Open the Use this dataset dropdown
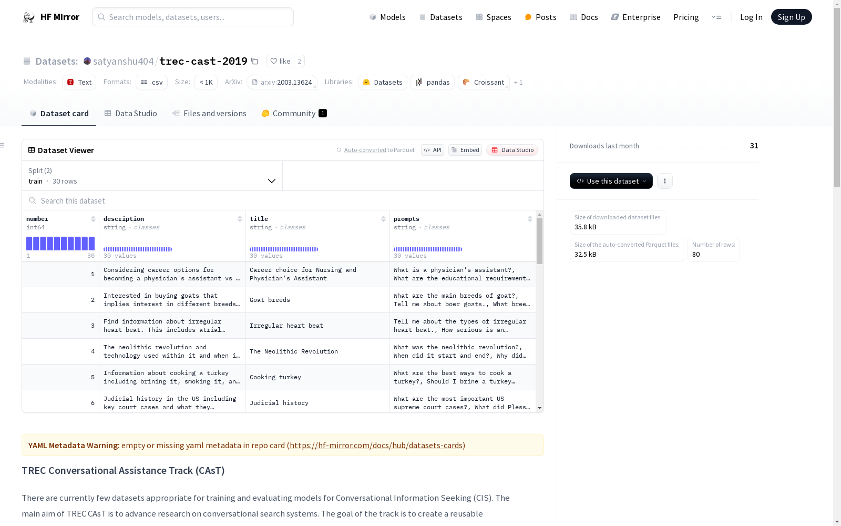 click(611, 181)
